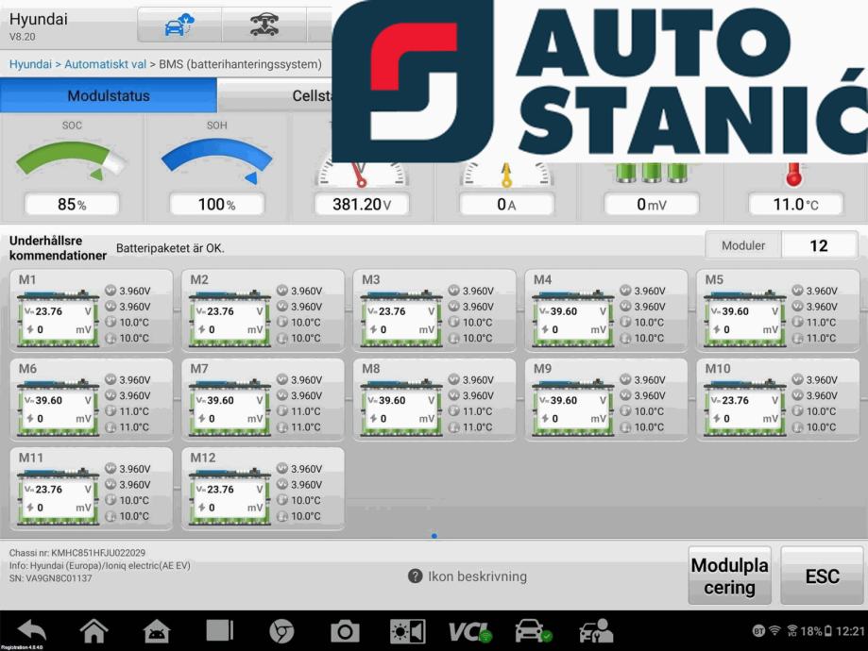Tap the Android back arrow
The height and width of the screenshot is (651, 868).
32,630
